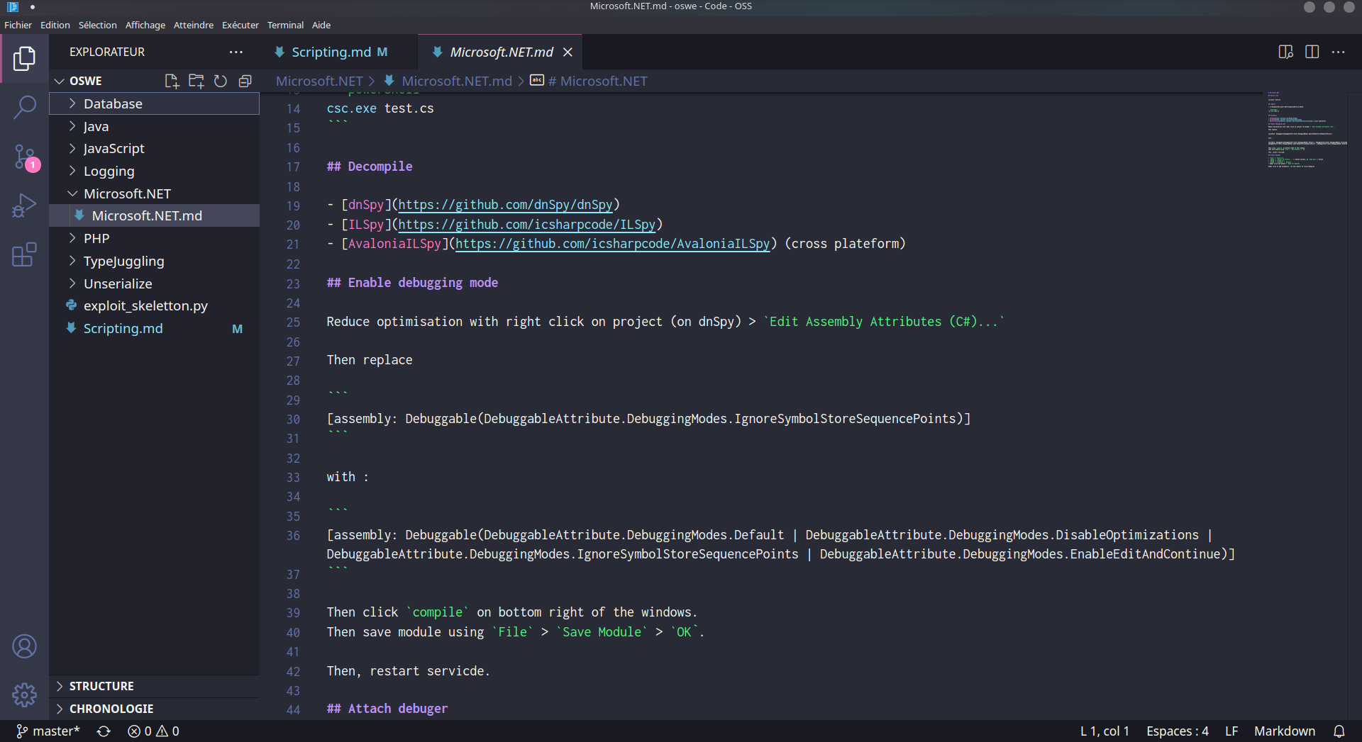Open the Terminal menu

285,25
